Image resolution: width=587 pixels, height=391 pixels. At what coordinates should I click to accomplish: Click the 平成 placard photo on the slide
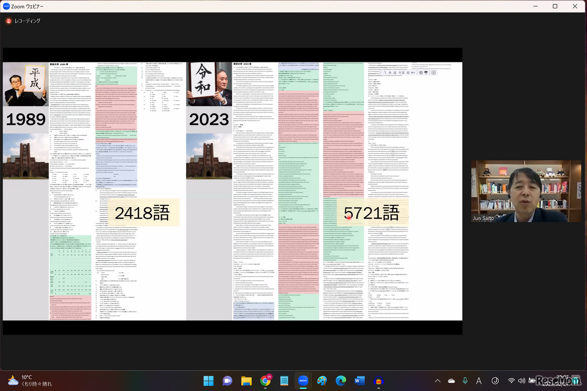pyautogui.click(x=26, y=84)
